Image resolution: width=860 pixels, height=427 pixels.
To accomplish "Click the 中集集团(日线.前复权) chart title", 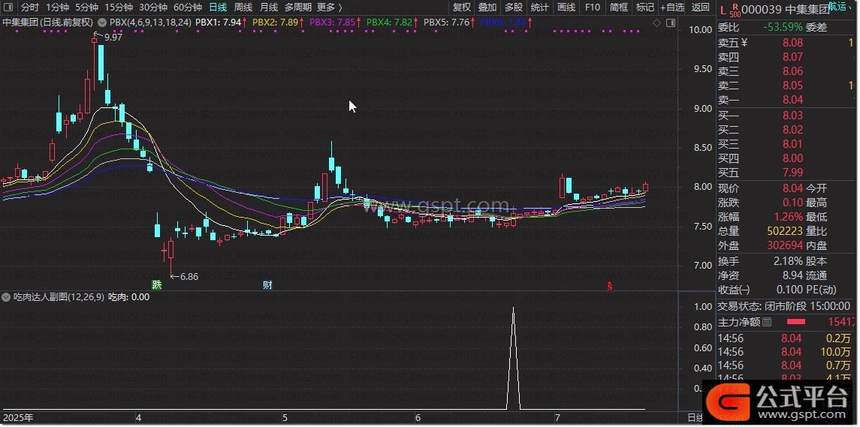I will tap(48, 23).
